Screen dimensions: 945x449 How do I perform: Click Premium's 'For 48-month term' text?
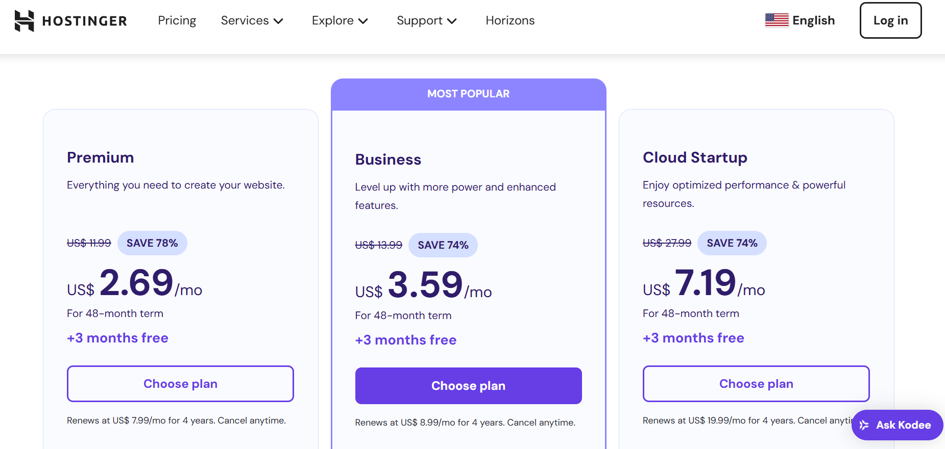click(115, 313)
